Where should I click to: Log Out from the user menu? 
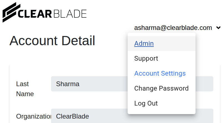(146, 103)
